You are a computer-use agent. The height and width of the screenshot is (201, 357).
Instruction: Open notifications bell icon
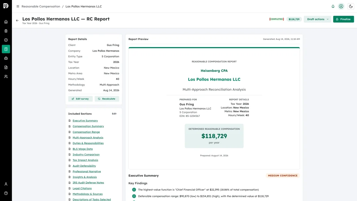[333, 6]
